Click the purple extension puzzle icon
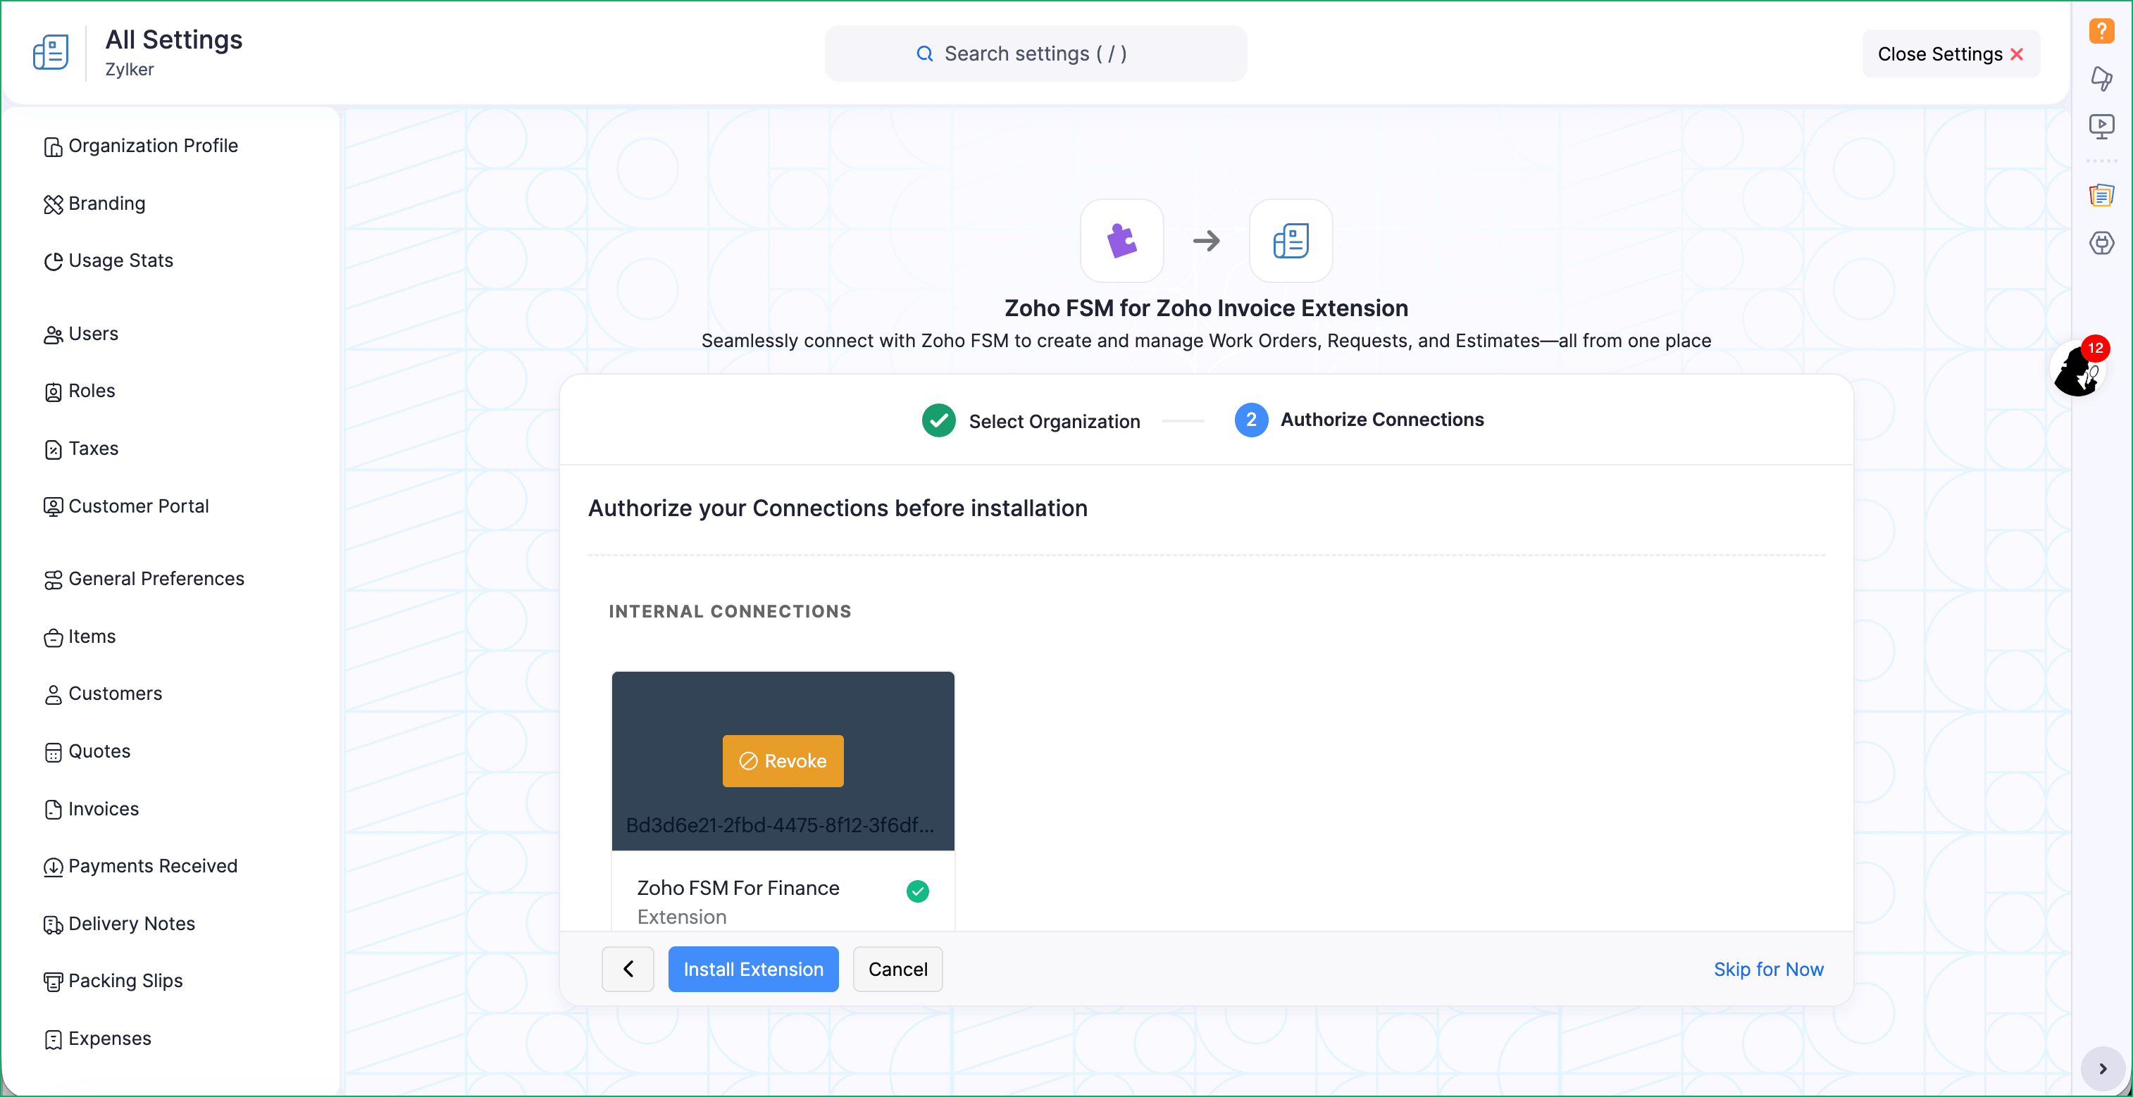This screenshot has width=2133, height=1097. click(1121, 241)
